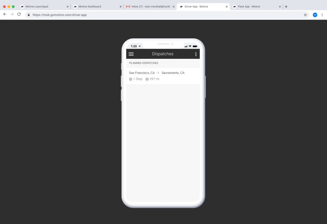The image size is (327, 224).
Task: Click the Motive logo on the Driver App tab
Action: 181,6
